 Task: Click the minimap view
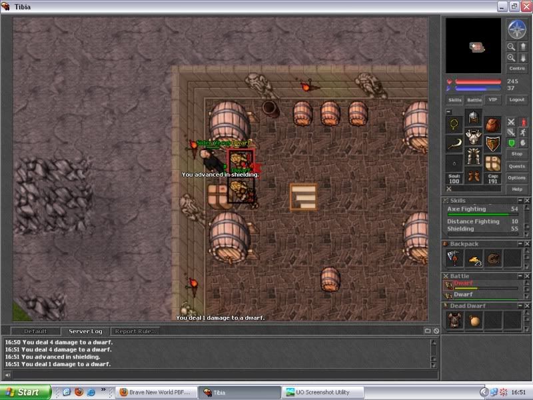pyautogui.click(x=473, y=45)
